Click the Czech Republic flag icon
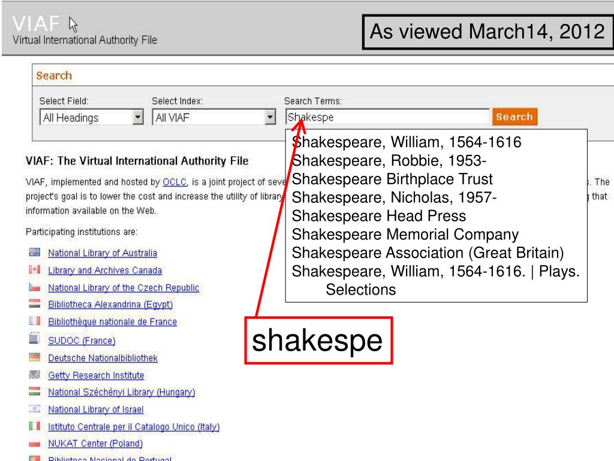The image size is (614, 461). point(34,287)
